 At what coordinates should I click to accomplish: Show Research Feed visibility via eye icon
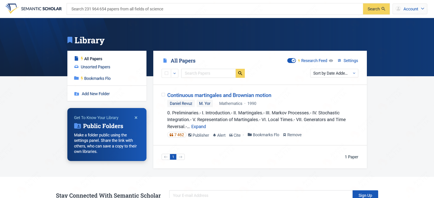click(331, 61)
